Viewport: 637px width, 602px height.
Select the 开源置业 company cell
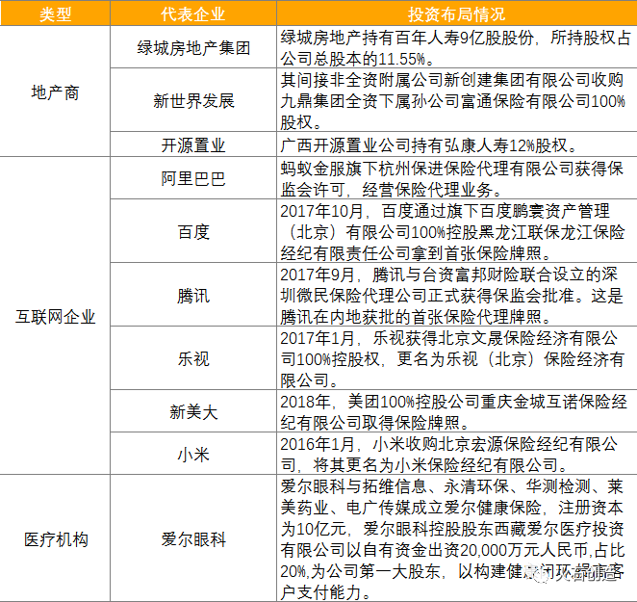tap(193, 145)
